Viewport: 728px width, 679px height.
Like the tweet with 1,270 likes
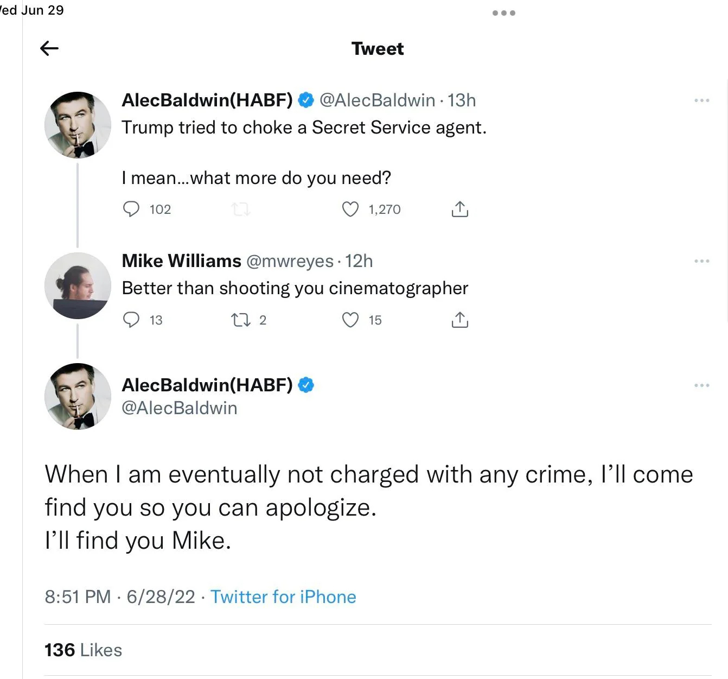pos(350,209)
